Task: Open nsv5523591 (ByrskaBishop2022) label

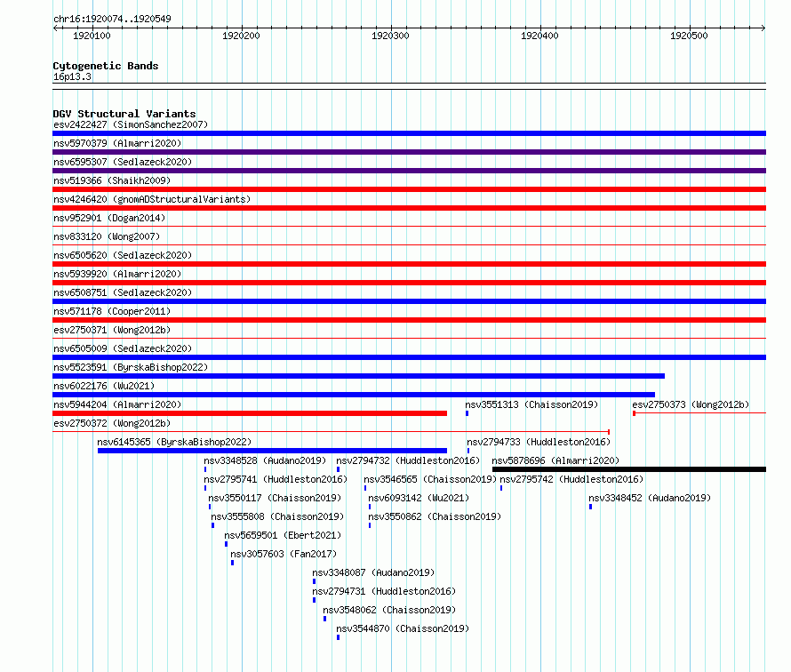Action: coord(131,367)
